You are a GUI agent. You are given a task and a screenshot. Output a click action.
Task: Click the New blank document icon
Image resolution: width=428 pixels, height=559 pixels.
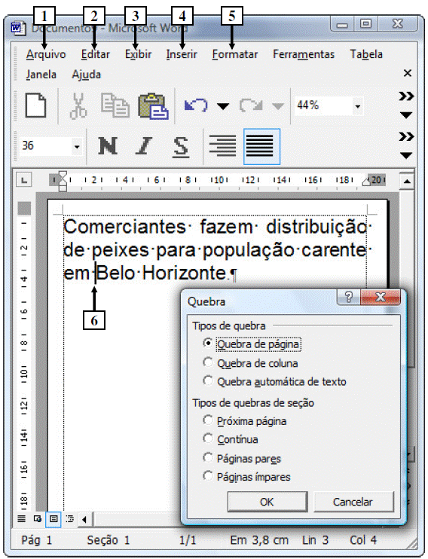(35, 105)
